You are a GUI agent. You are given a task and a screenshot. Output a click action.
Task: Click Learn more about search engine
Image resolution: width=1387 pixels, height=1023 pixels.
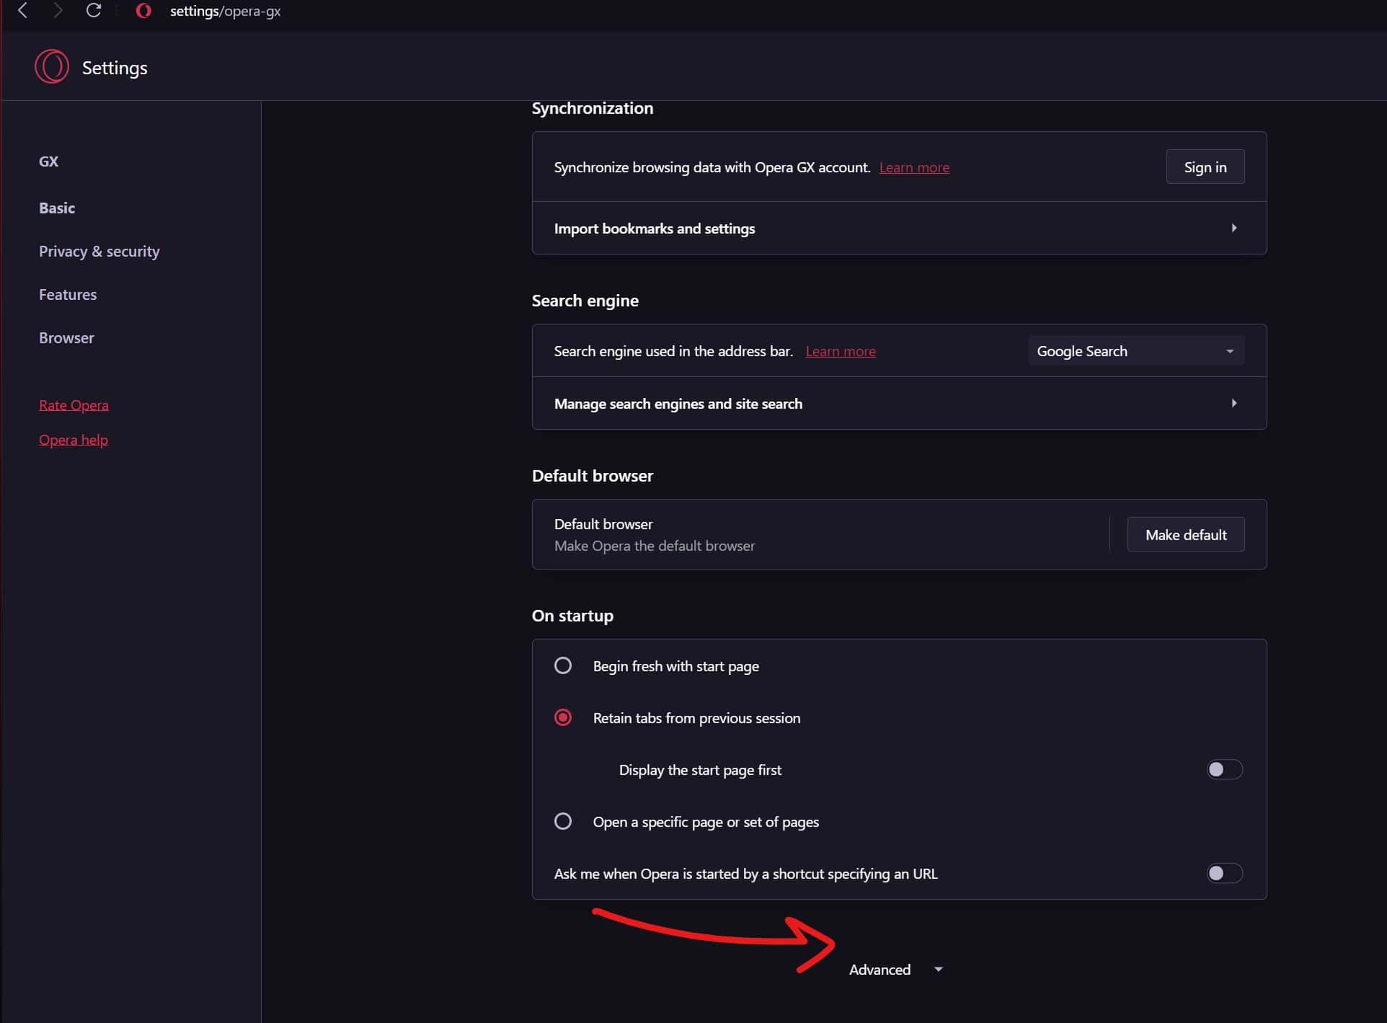[x=841, y=351]
